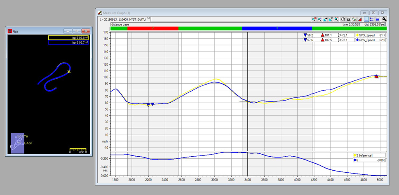
Task: Click the horizontal arrows offset icon
Action: click(349, 19)
